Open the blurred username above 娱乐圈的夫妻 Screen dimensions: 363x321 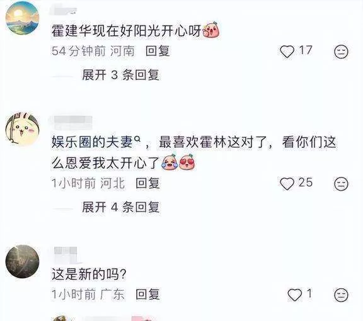click(x=71, y=122)
